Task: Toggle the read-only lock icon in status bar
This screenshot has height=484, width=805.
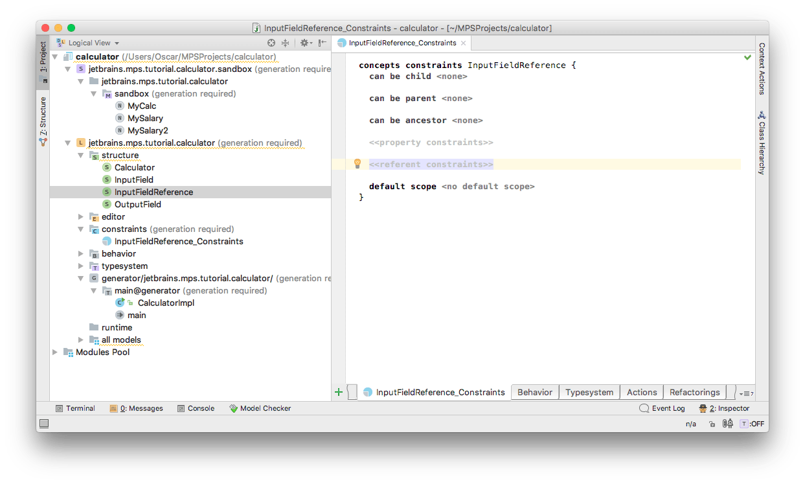Action: 712,424
